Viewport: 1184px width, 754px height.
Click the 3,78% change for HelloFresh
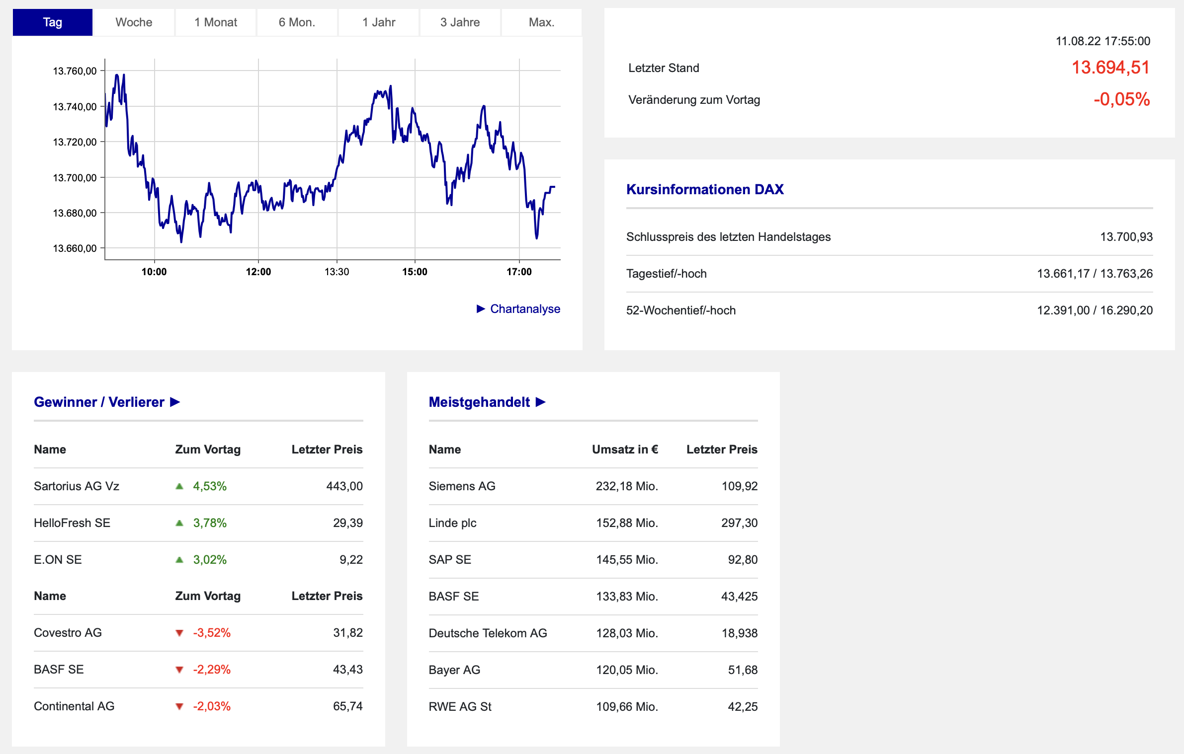(x=210, y=523)
